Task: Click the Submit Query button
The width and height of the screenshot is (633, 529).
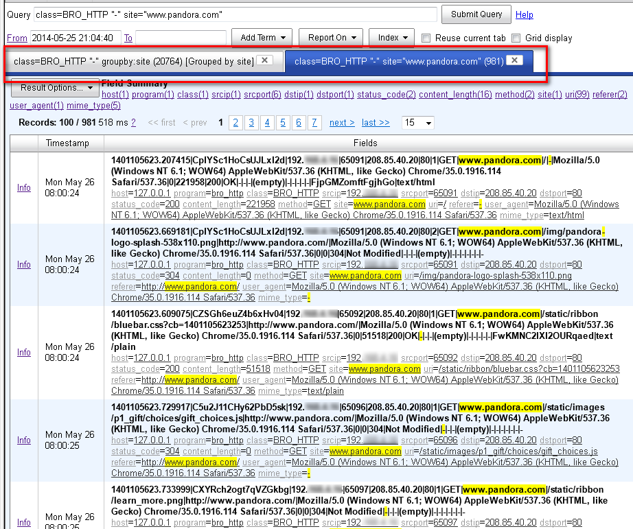Action: point(476,14)
